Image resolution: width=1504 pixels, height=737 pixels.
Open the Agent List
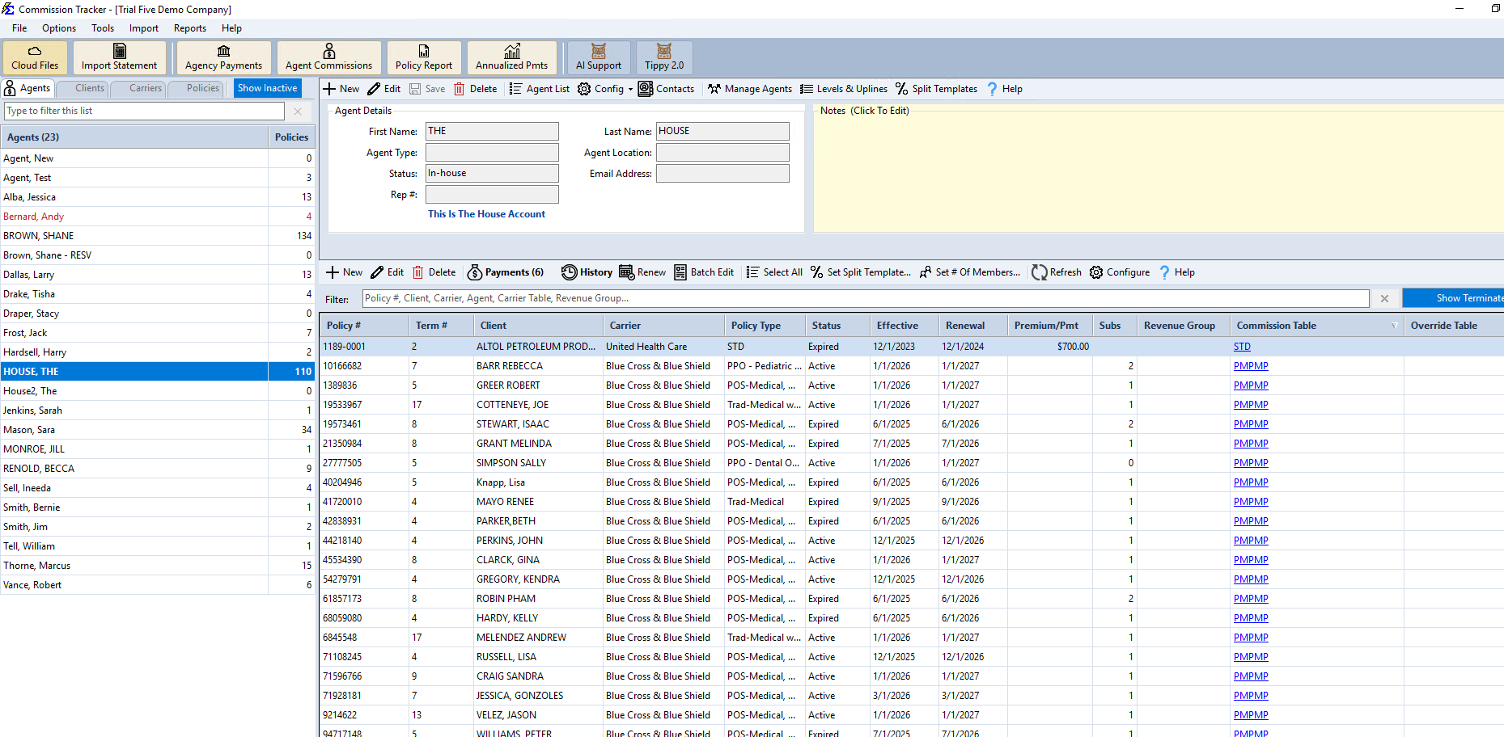click(539, 89)
